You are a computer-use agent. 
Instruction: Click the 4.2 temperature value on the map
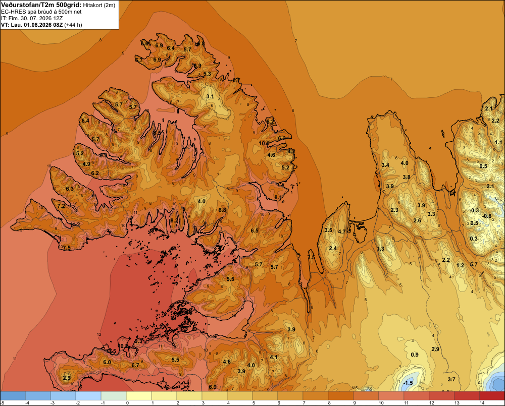tap(291, 151)
